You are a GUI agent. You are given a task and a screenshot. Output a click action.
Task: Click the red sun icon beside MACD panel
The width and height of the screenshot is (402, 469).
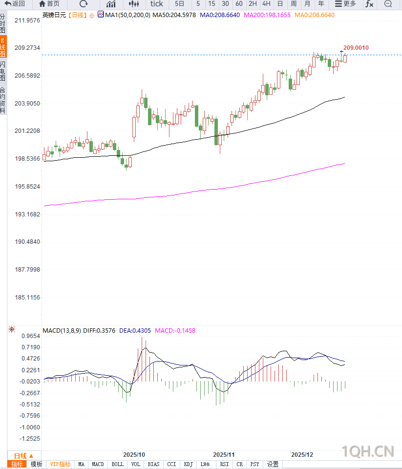pyautogui.click(x=12, y=329)
